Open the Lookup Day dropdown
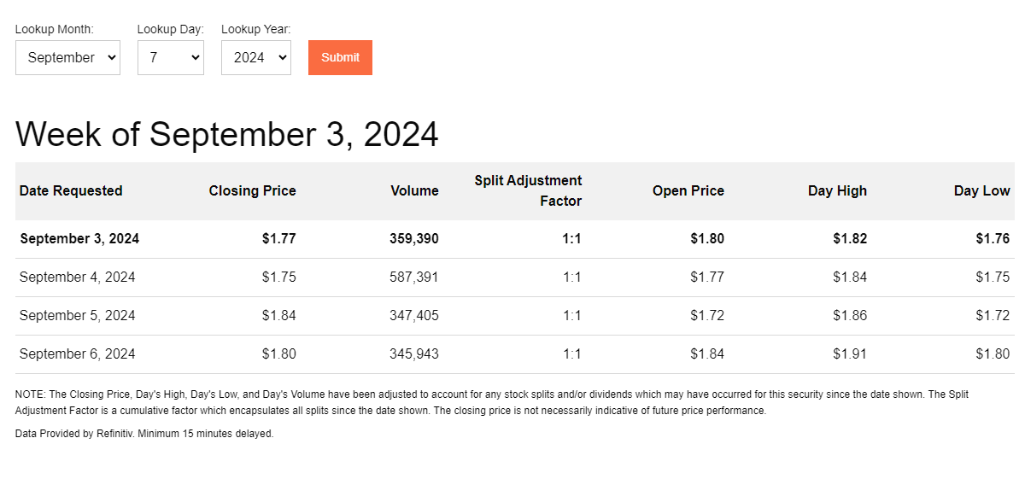The image size is (1025, 479). [170, 57]
